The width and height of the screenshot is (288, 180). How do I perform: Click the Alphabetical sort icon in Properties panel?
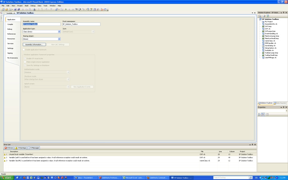point(263,114)
